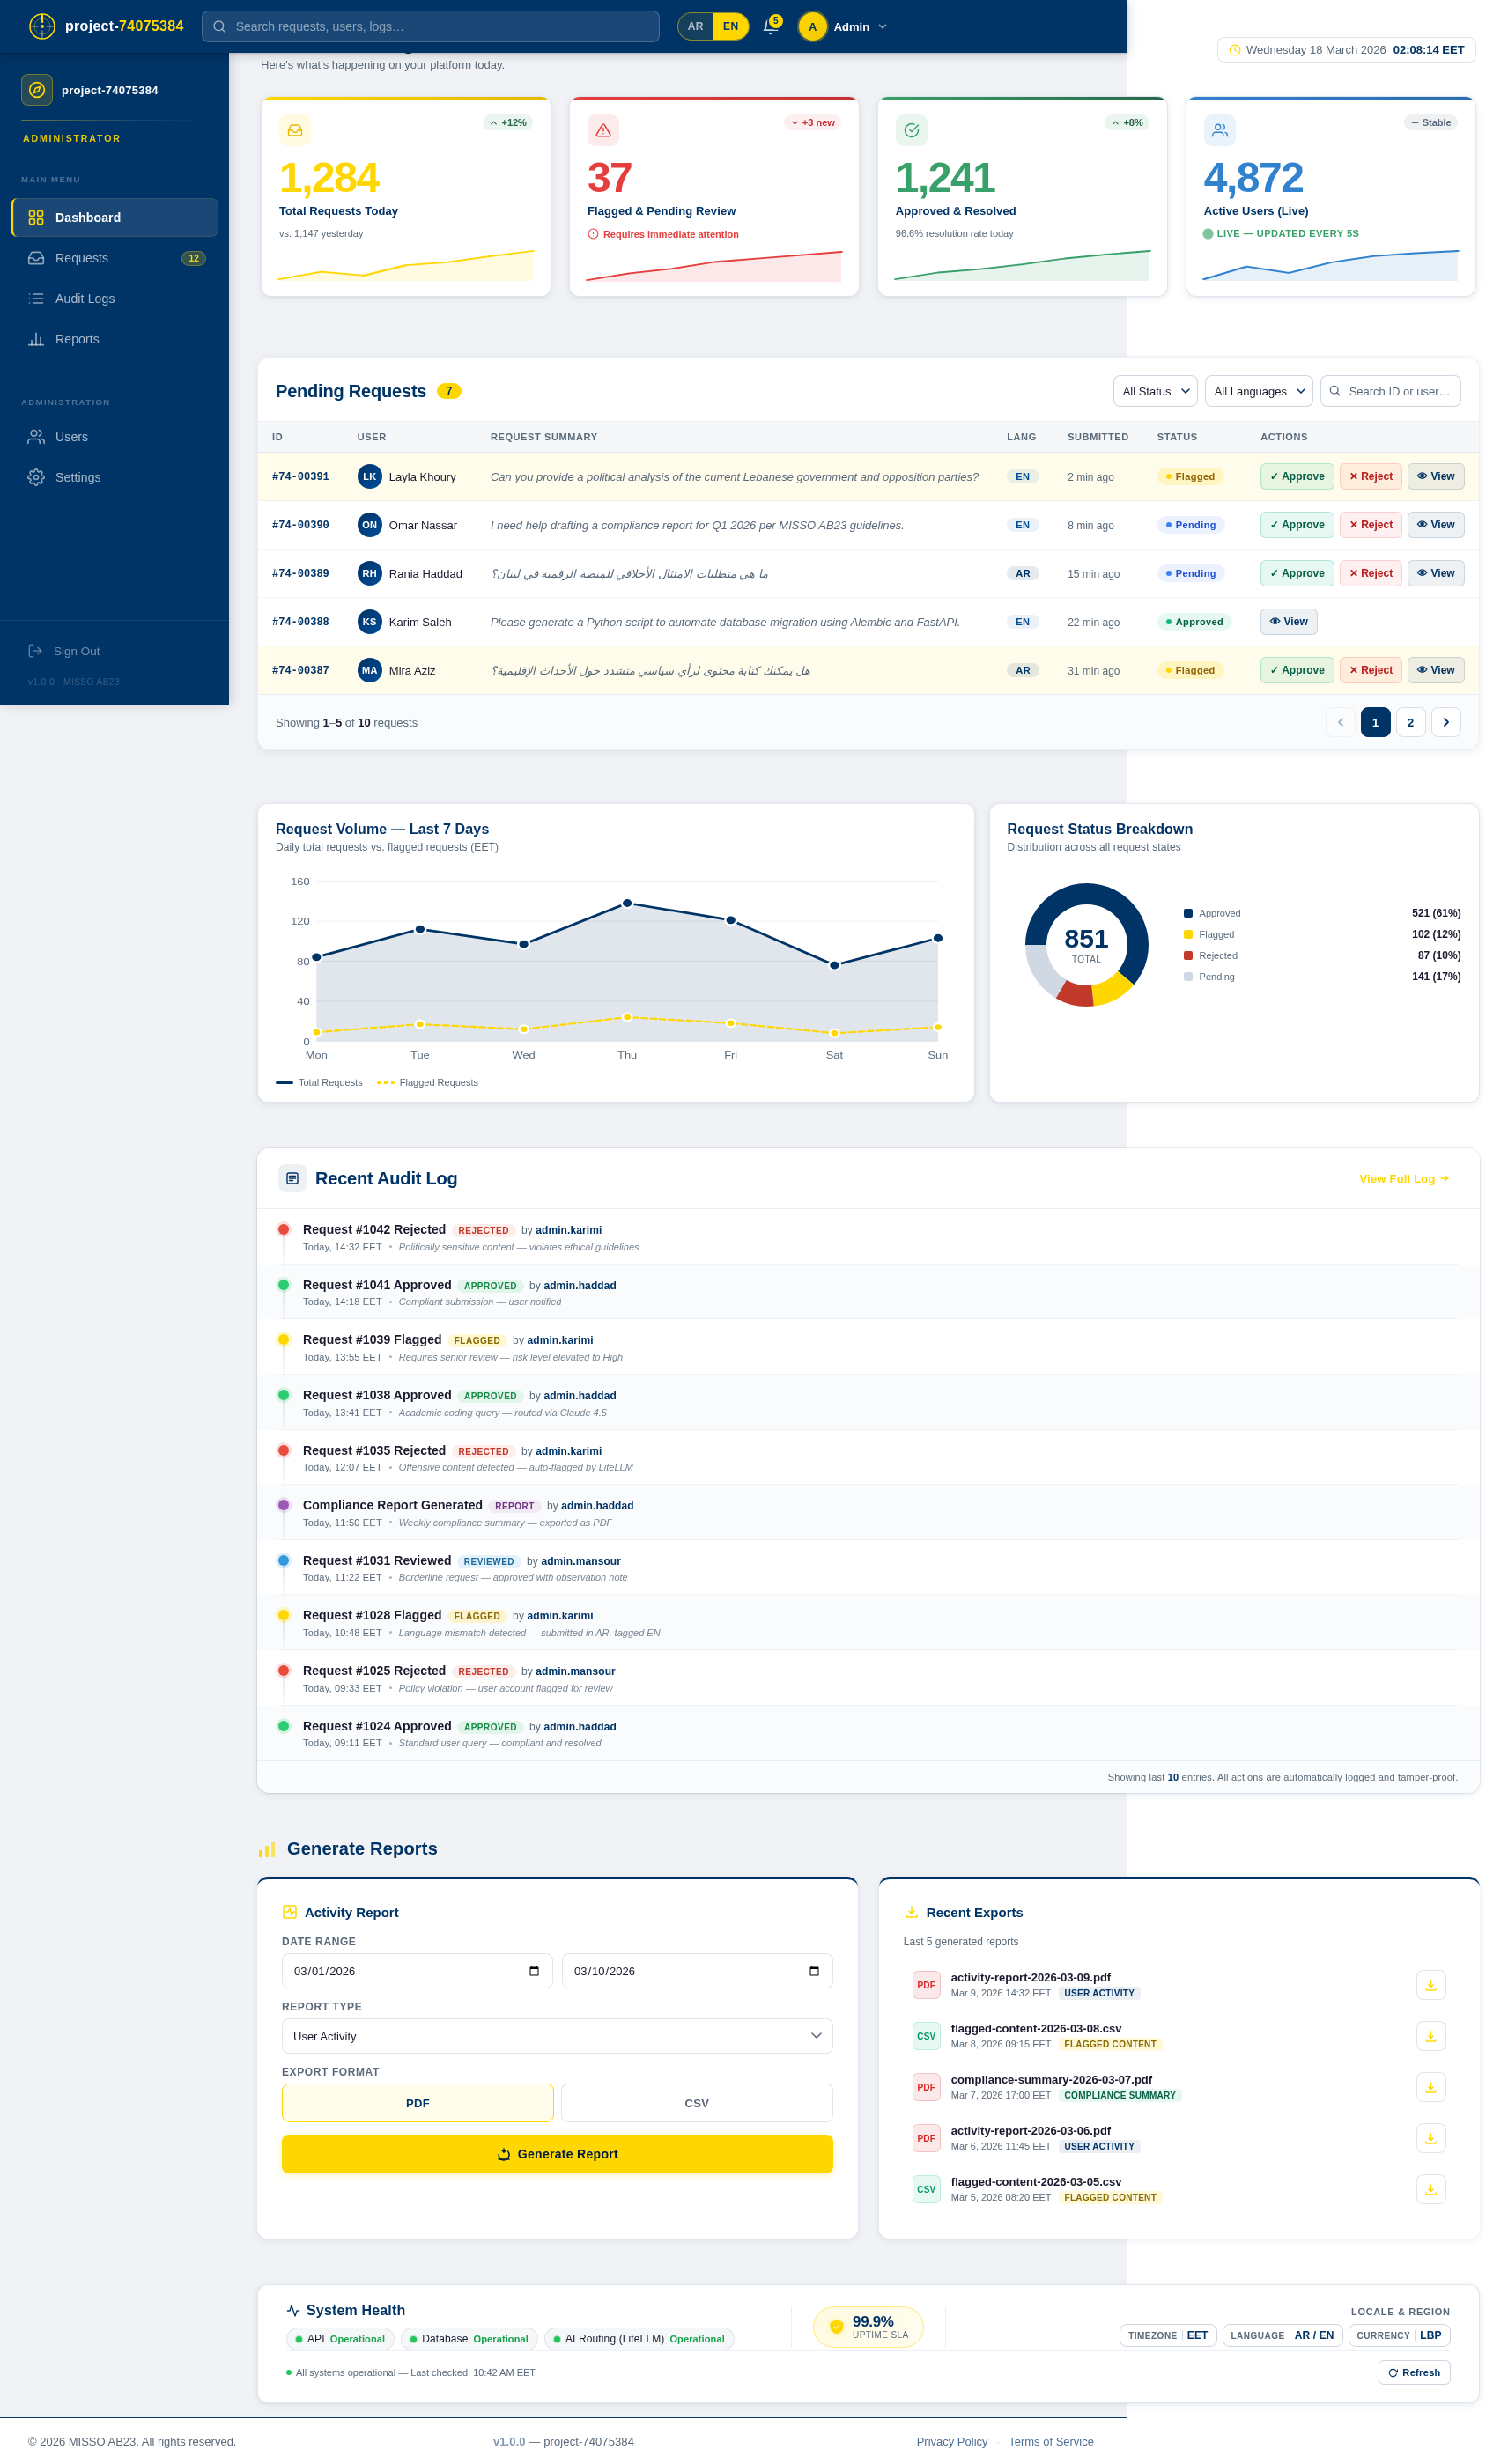This screenshot has width=1508, height=2464.
Task: Approve request #74-00391 from Layla Khoury
Action: coord(1296,477)
